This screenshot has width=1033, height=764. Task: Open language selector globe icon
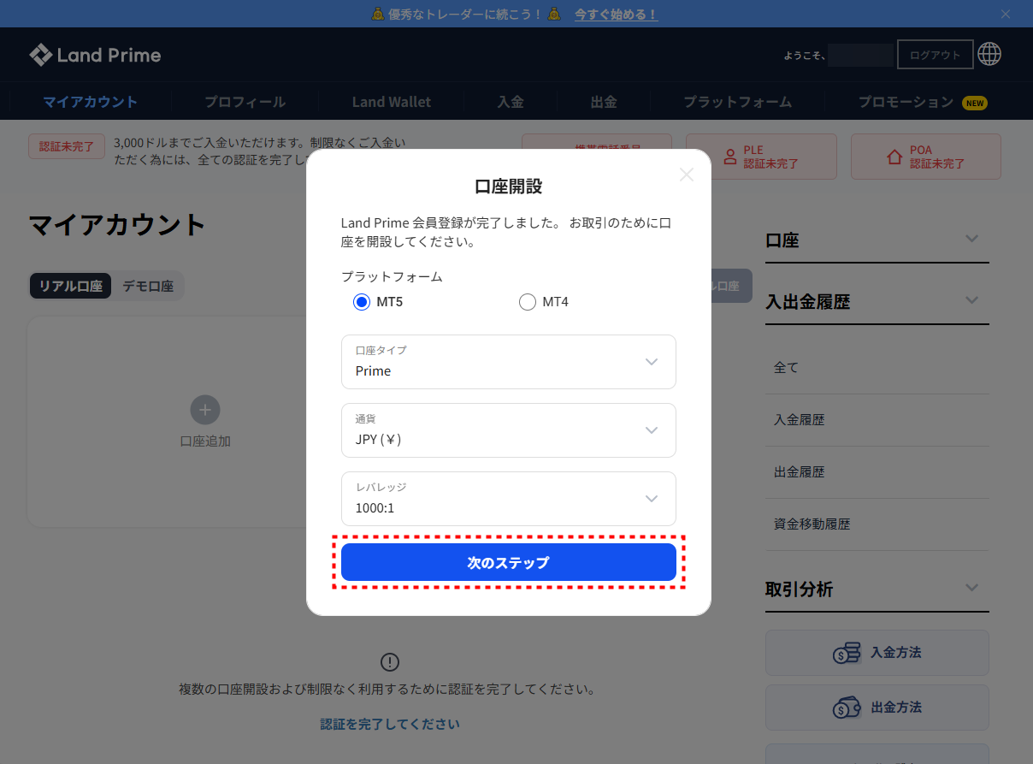point(989,54)
